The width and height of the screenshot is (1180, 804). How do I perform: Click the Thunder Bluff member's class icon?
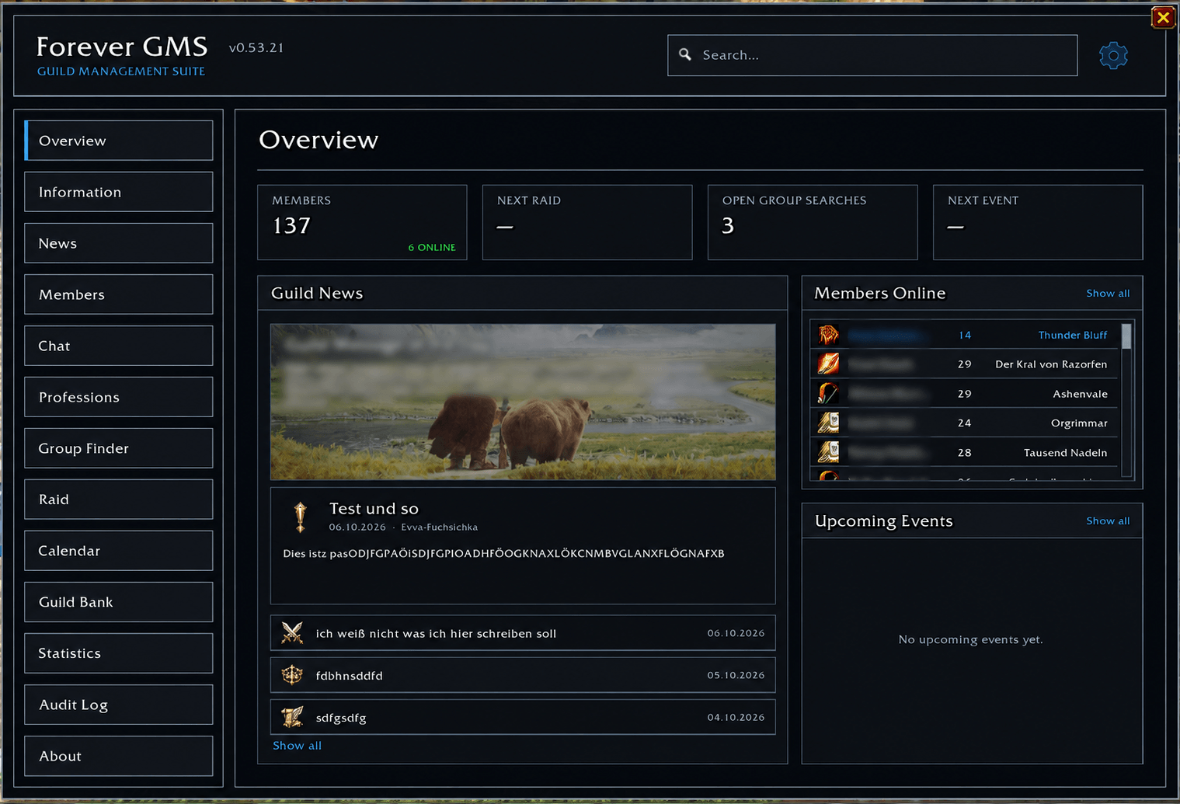[x=828, y=335]
